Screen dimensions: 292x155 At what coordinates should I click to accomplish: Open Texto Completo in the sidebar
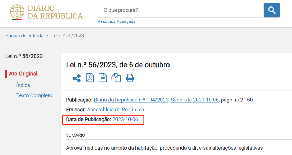click(34, 95)
